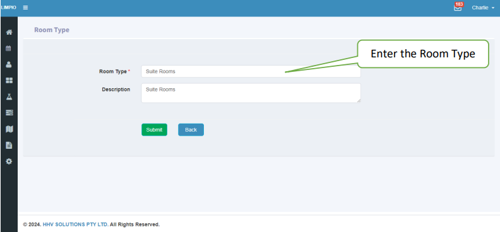
Task: Open the calendar icon in sidebar
Action: coord(9,49)
